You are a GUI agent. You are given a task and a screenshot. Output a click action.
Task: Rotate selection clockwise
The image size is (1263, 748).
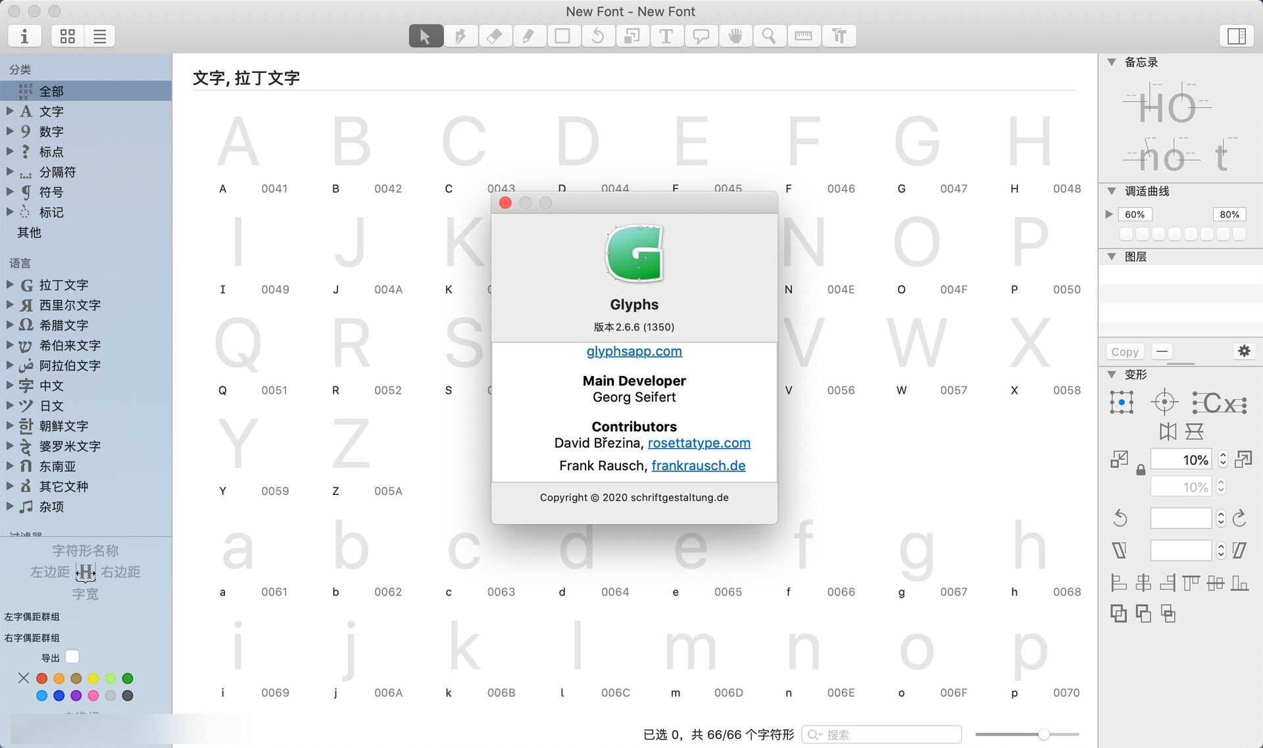point(1239,518)
